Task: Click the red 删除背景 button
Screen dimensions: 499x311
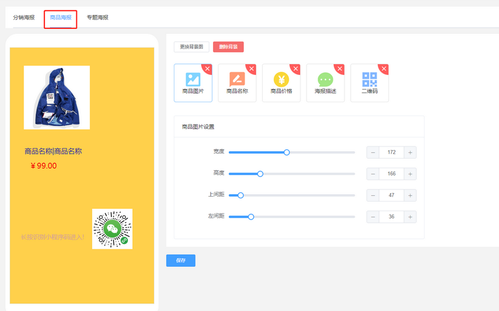Action: click(228, 47)
